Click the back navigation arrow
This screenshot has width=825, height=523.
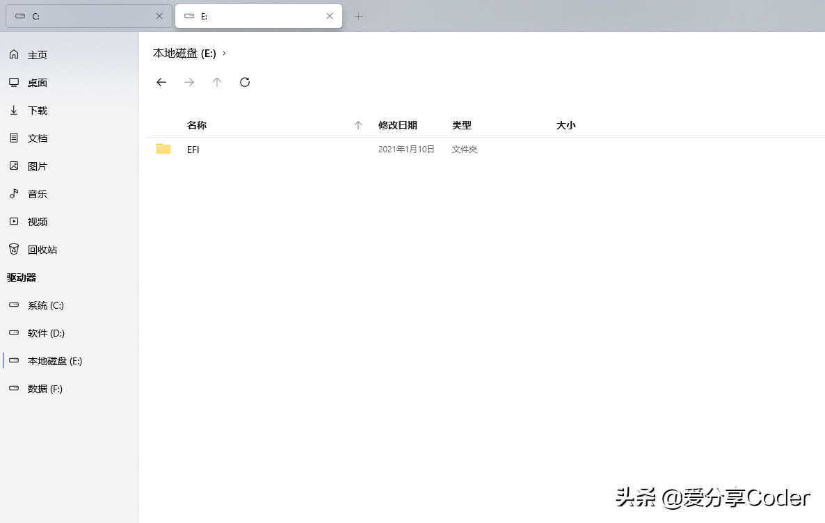[161, 82]
